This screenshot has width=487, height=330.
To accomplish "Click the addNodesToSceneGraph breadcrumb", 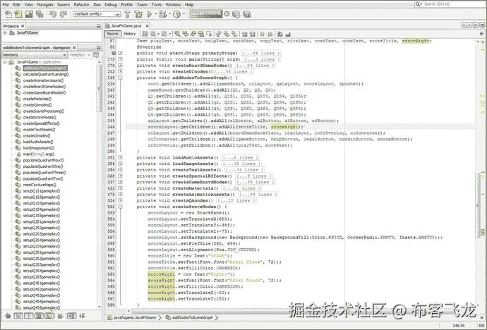I will point(192,318).
